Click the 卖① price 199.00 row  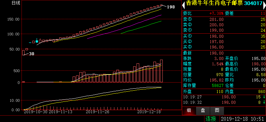[x=224, y=30]
